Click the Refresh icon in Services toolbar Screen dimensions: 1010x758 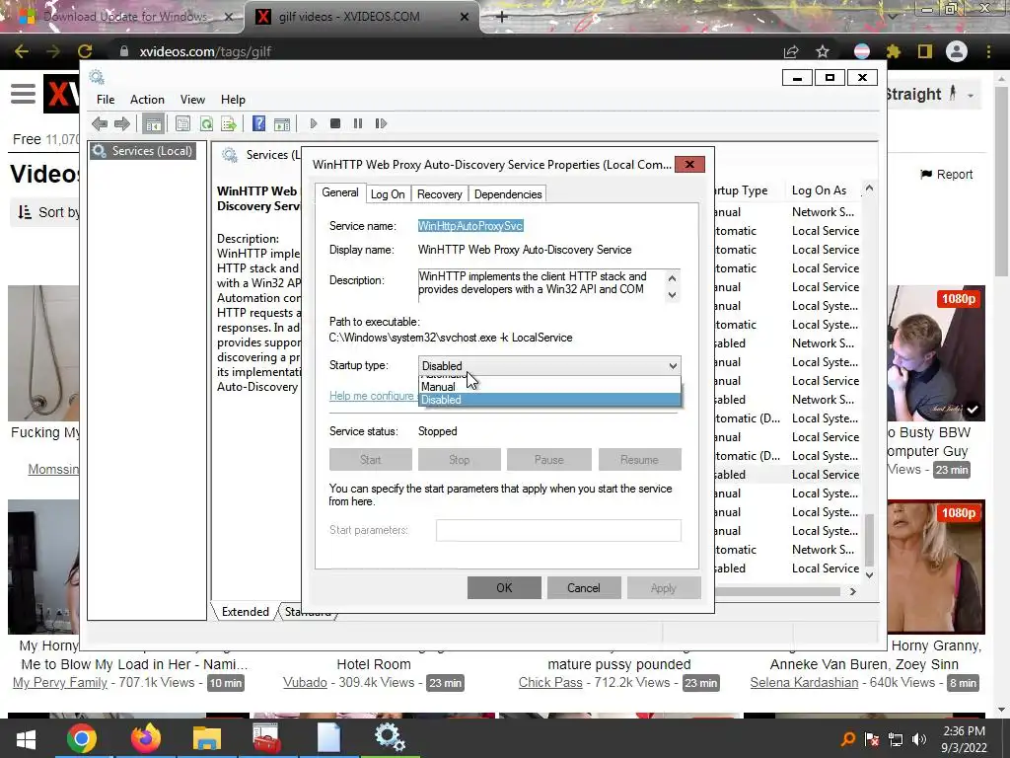click(x=206, y=123)
